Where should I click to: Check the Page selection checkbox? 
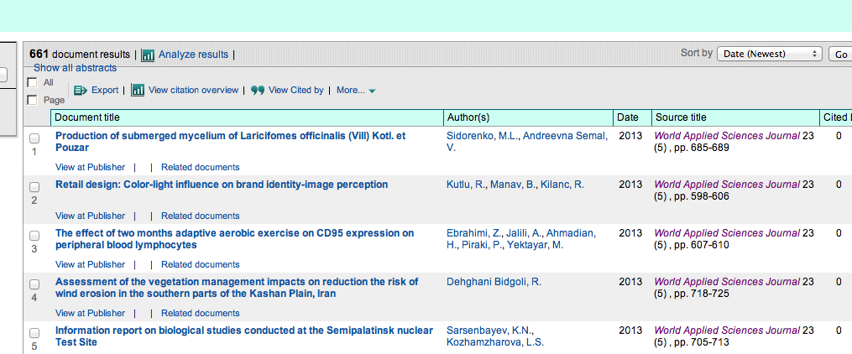click(32, 100)
